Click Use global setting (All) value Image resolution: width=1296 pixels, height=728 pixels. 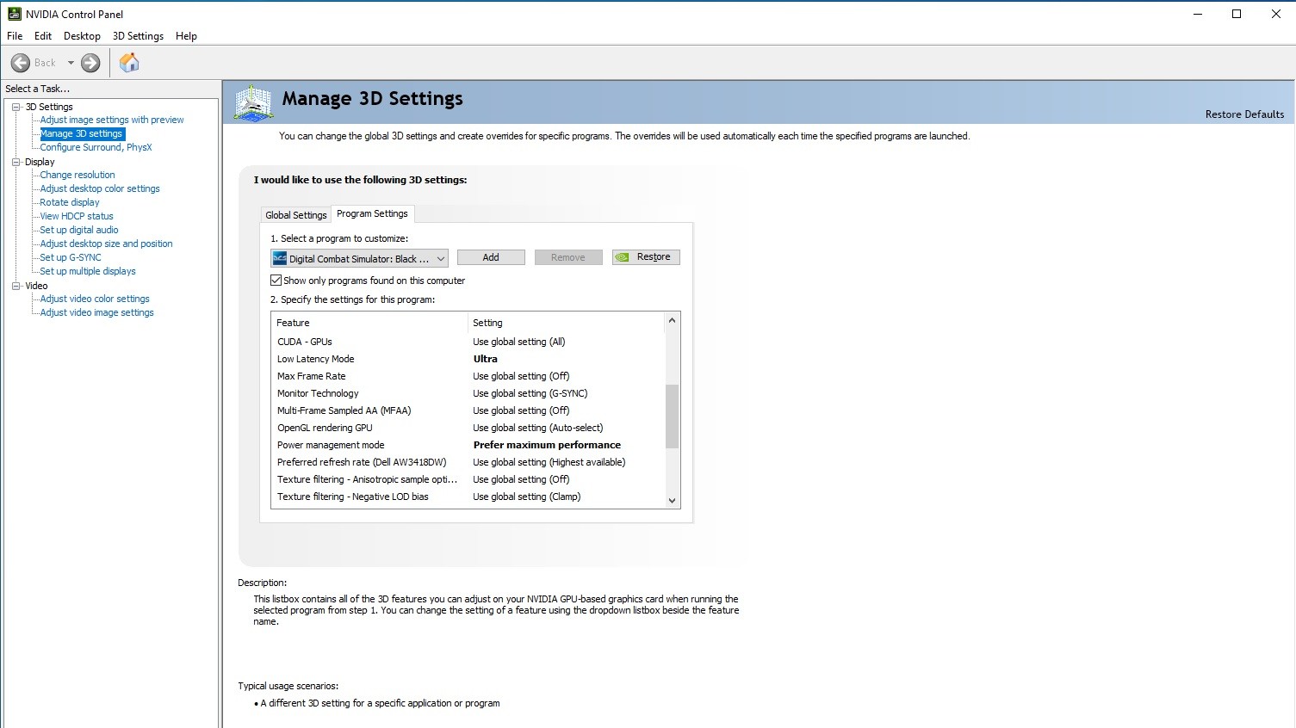519,342
